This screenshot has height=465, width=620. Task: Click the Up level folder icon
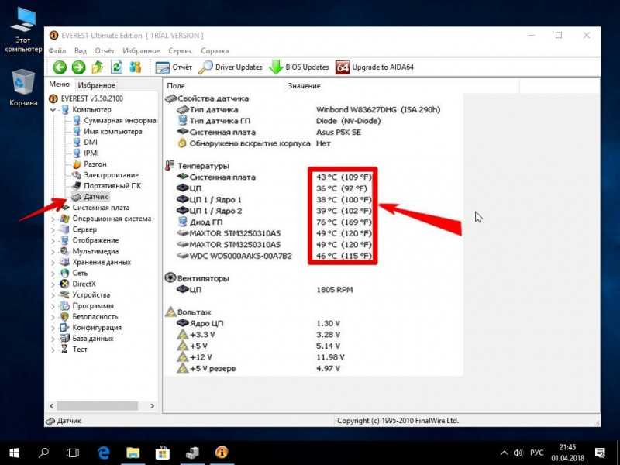[98, 67]
